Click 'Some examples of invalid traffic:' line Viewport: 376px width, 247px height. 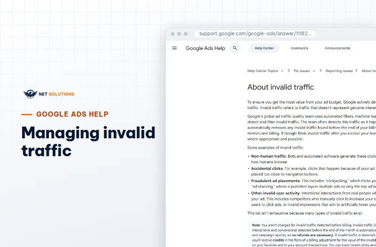[x=275, y=148]
